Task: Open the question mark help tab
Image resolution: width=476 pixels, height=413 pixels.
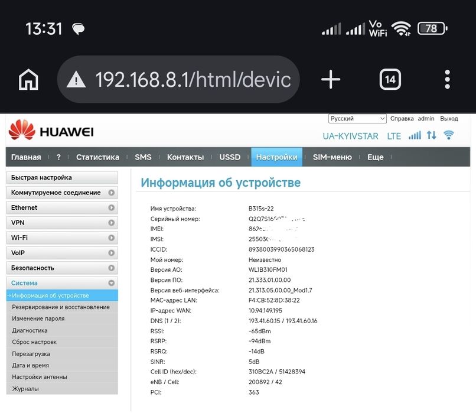Action: click(58, 157)
